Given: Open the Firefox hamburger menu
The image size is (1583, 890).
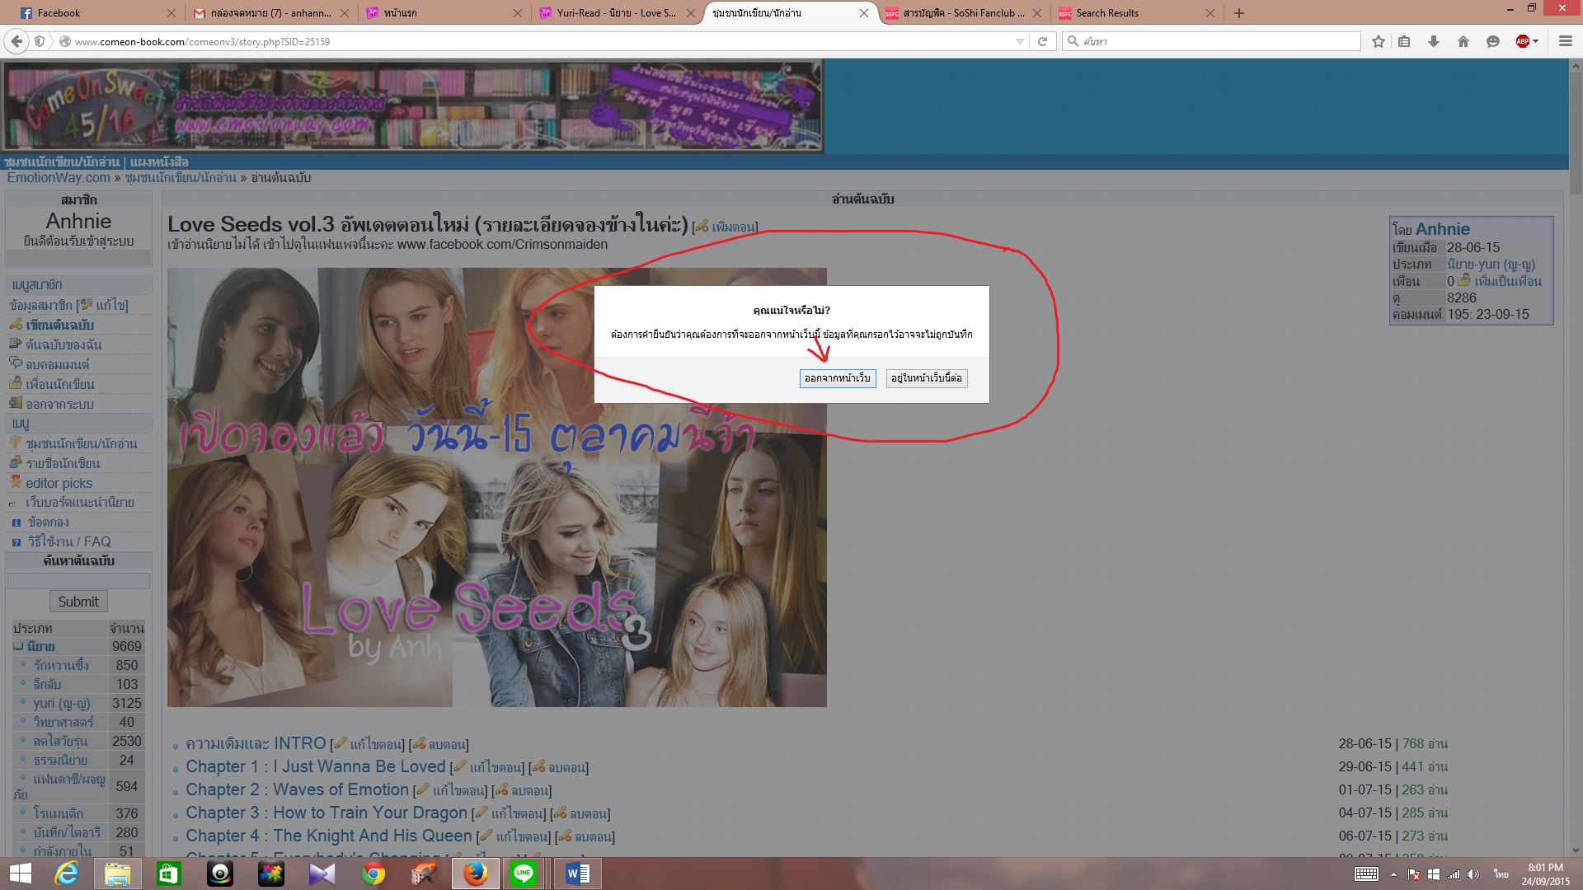Looking at the screenshot, I should coord(1565,41).
